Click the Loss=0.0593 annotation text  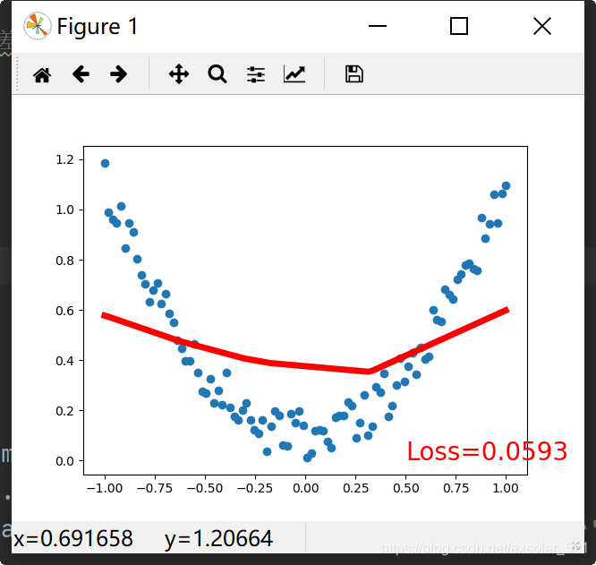(487, 451)
